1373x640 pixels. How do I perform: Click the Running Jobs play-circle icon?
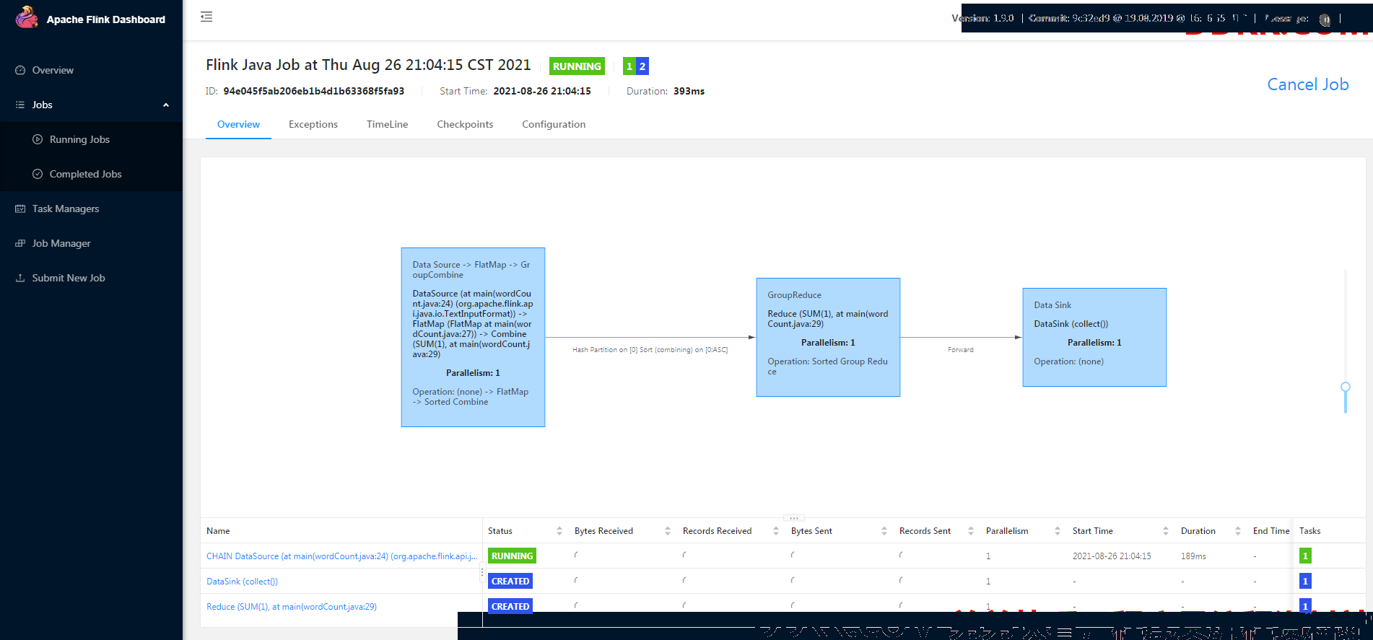pos(38,139)
